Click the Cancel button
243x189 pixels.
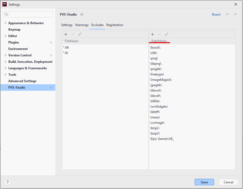(x=228, y=182)
